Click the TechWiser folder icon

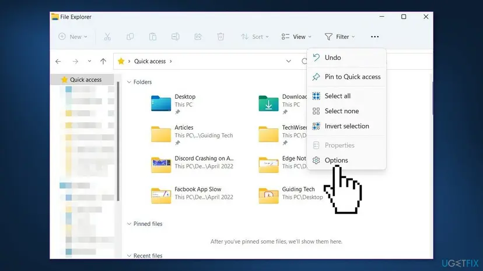tap(268, 134)
